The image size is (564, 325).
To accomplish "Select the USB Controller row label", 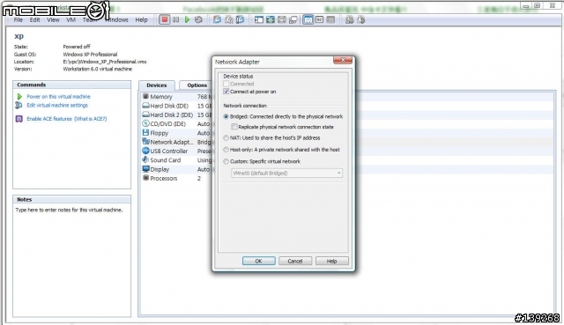I will click(x=168, y=151).
